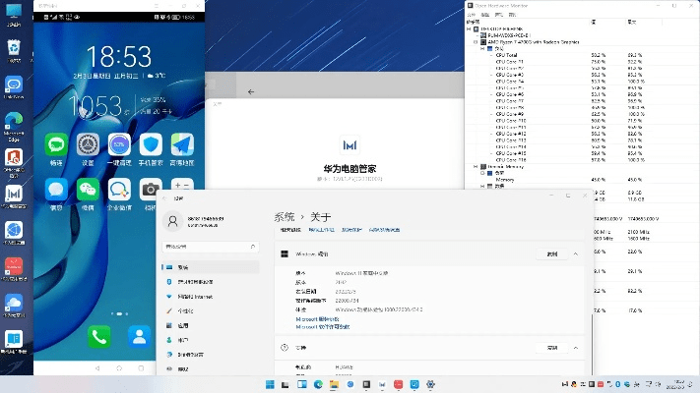Collapse the AMD Ryzen 7 4800U tree node
700x393 pixels.
(475, 43)
